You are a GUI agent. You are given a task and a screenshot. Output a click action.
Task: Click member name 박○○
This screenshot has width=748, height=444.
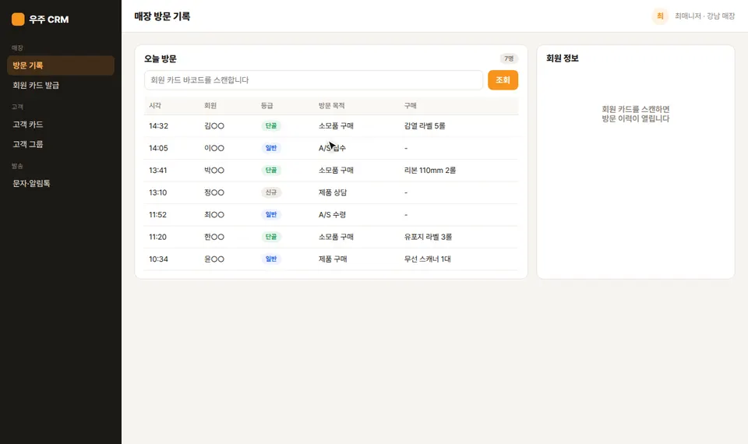(214, 171)
